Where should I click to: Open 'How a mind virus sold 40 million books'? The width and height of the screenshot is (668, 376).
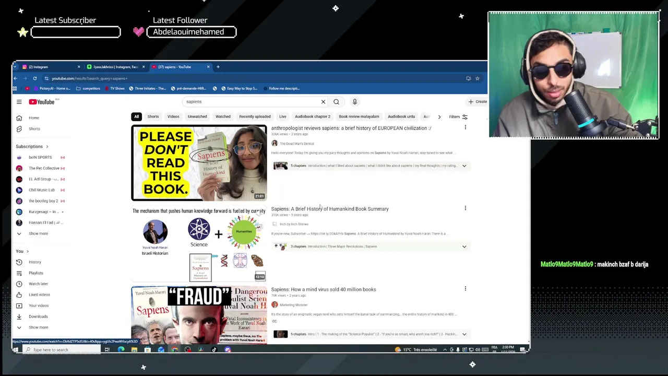[x=324, y=289]
